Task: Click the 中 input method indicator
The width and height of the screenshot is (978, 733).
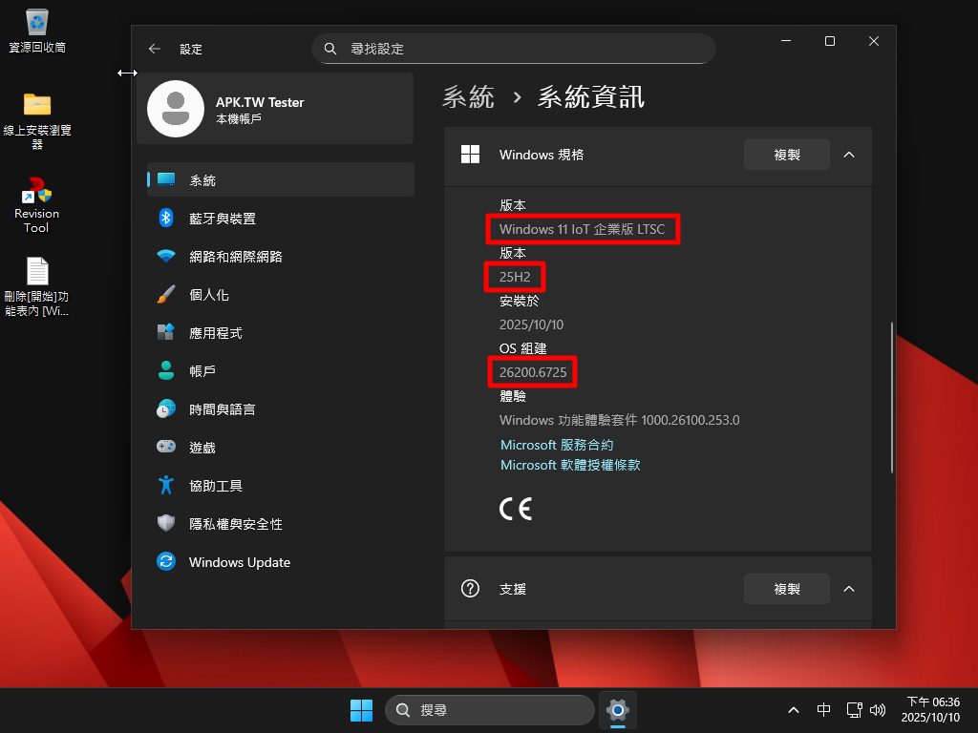Action: pos(823,710)
